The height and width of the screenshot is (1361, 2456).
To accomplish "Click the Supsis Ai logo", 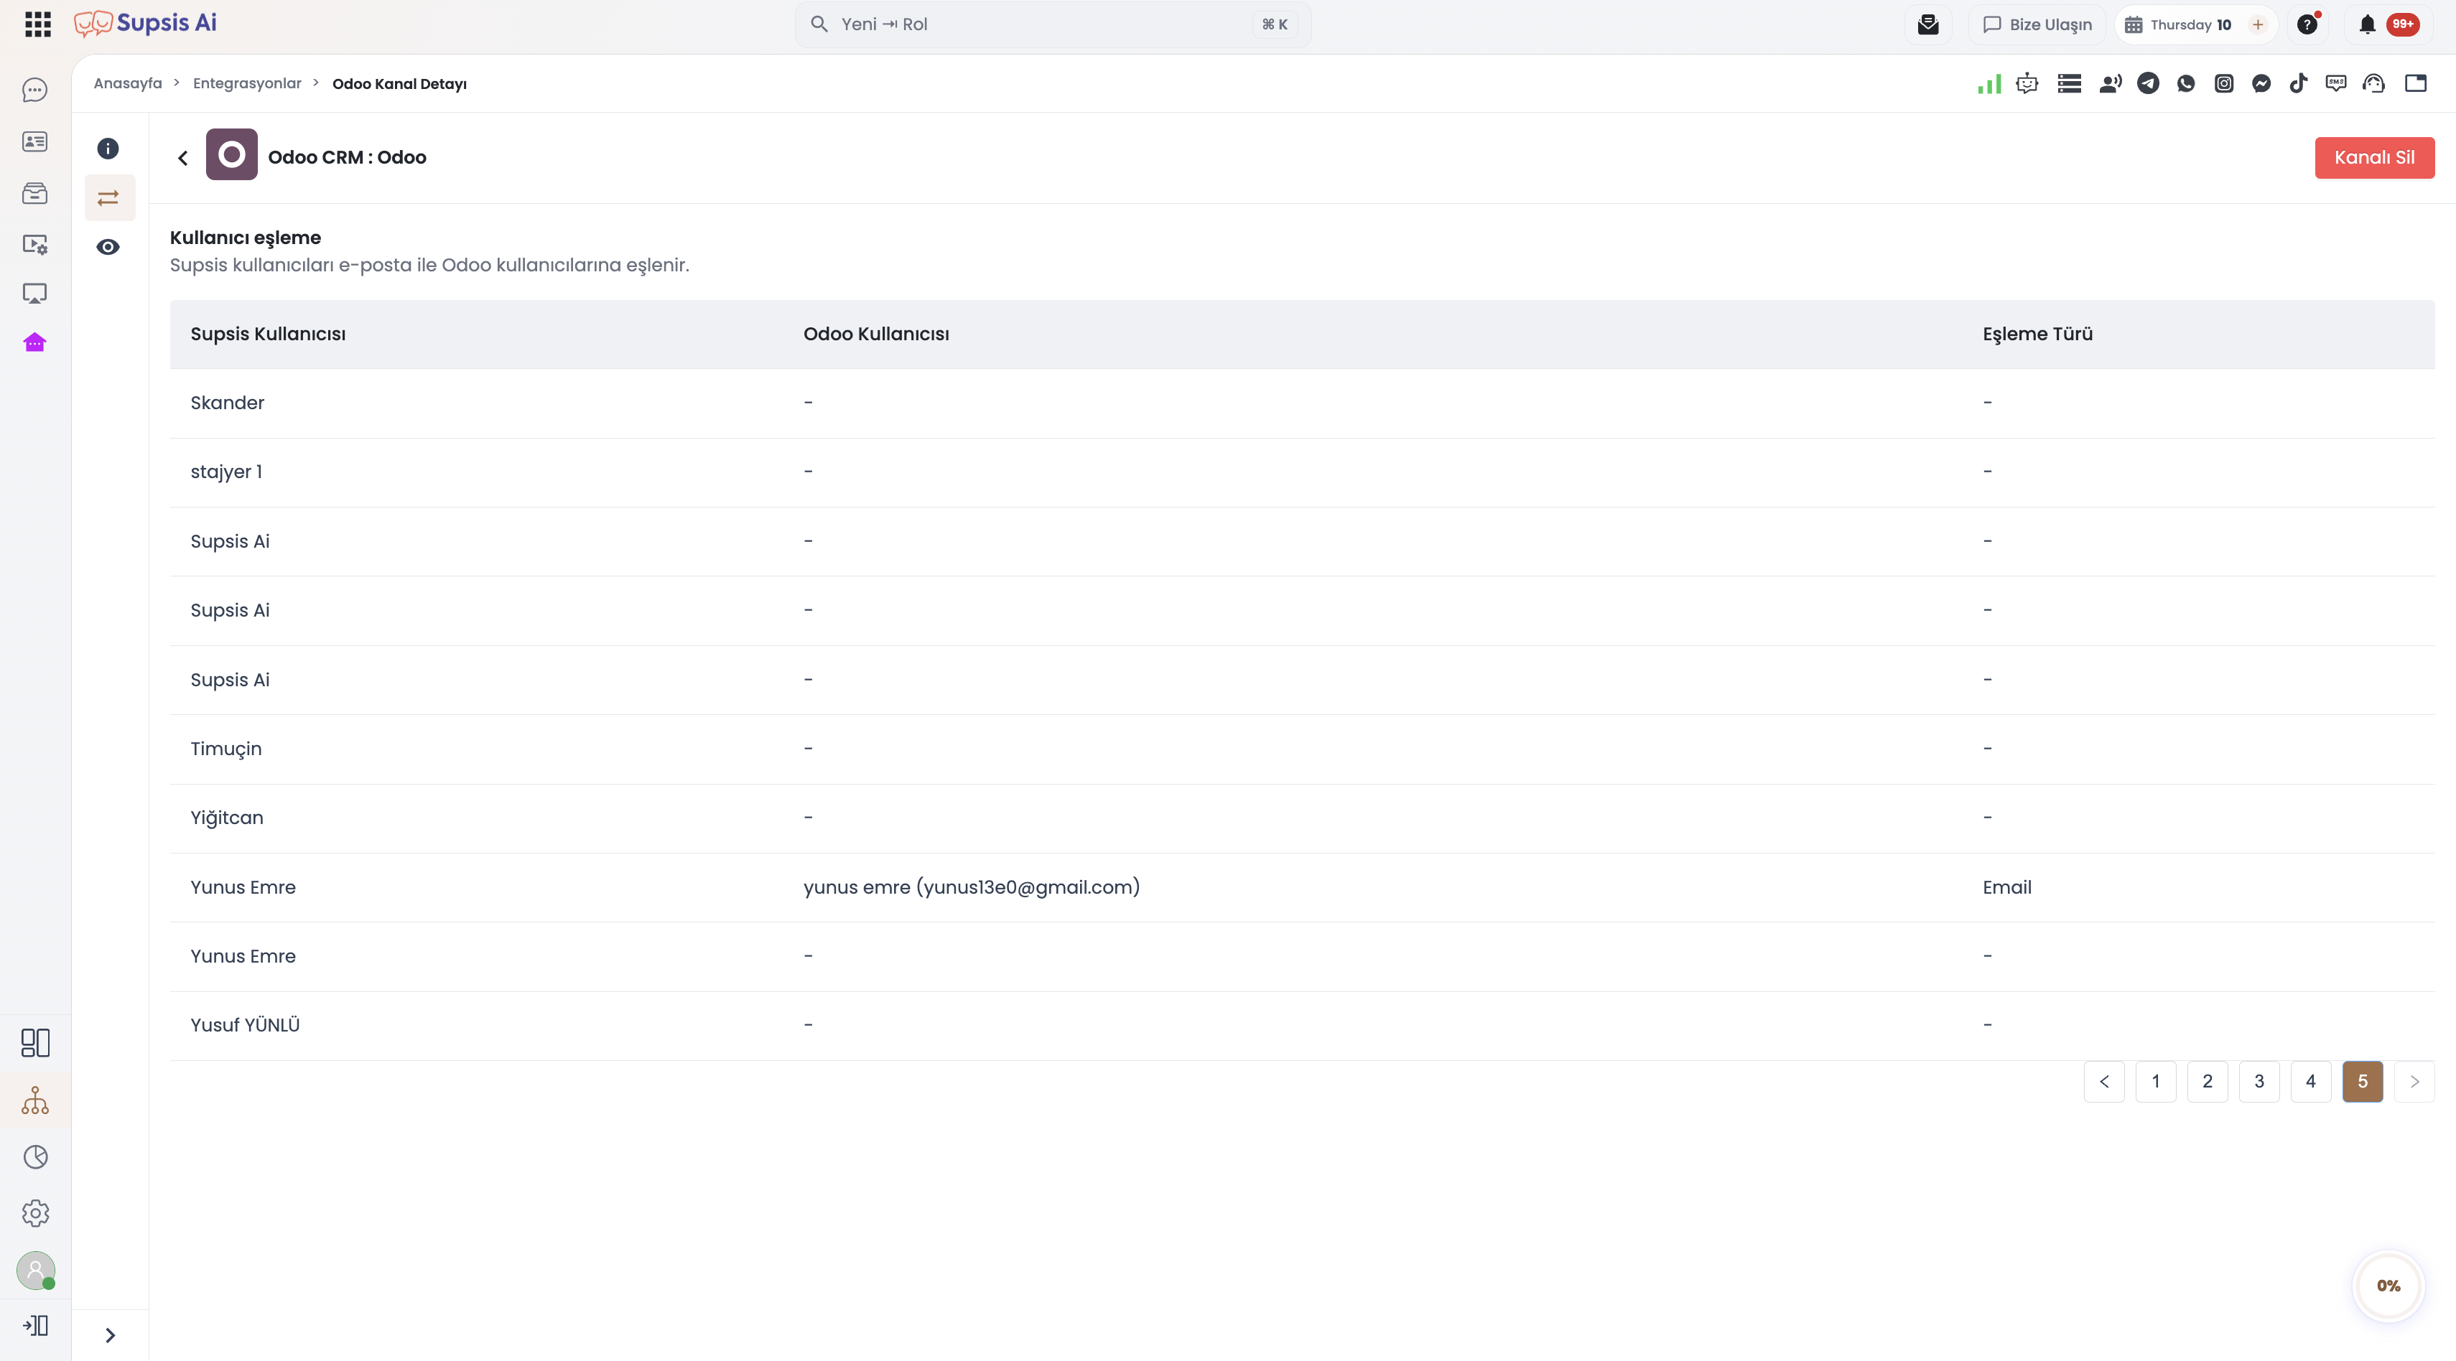I will click(x=146, y=23).
